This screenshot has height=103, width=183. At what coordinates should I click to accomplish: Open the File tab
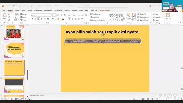4,11
